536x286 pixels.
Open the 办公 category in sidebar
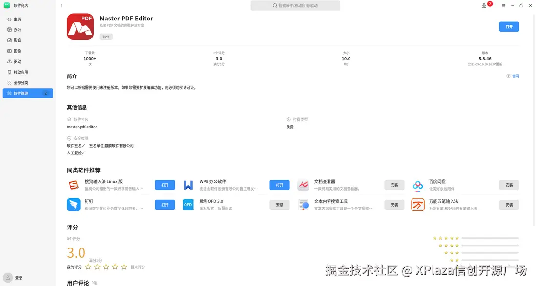coord(28,30)
